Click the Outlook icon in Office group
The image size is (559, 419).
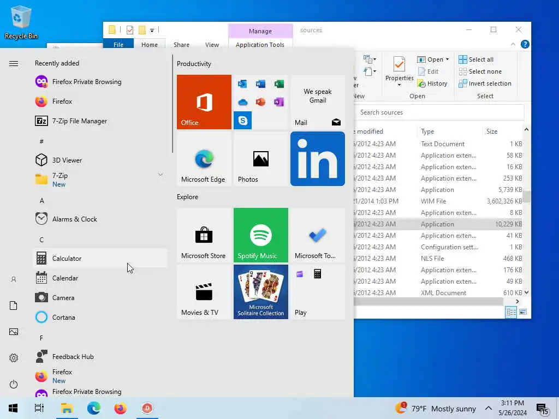pyautogui.click(x=242, y=83)
